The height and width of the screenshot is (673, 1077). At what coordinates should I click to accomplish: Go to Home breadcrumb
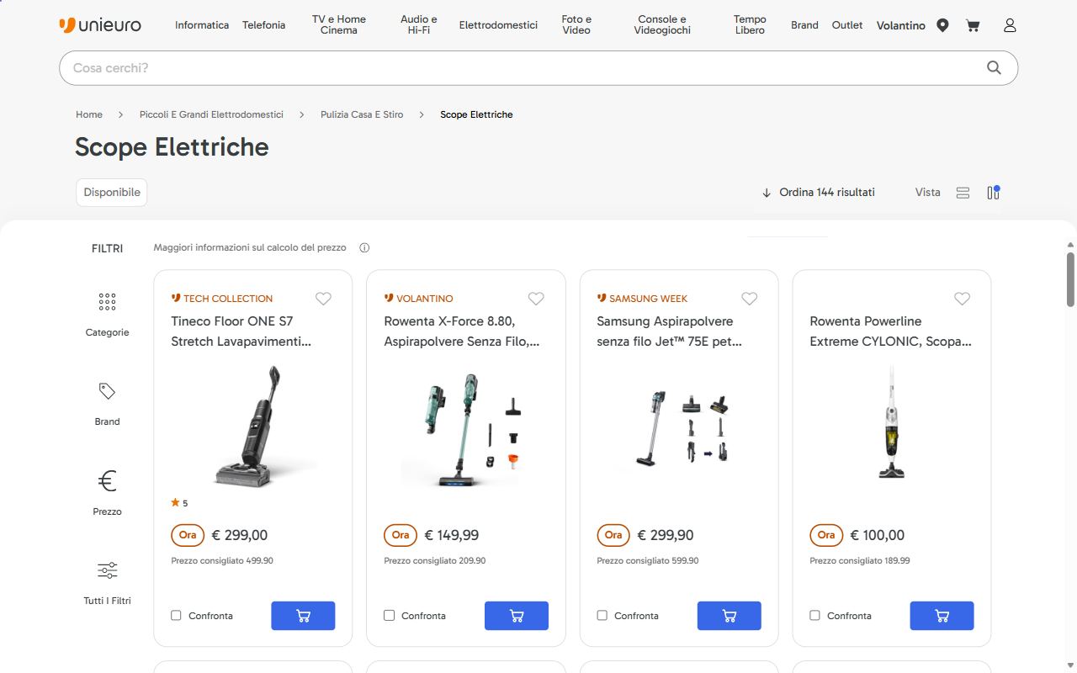pyautogui.click(x=89, y=114)
